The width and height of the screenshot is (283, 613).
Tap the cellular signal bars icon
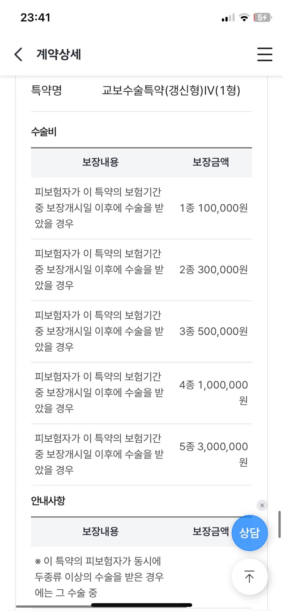[x=228, y=18]
